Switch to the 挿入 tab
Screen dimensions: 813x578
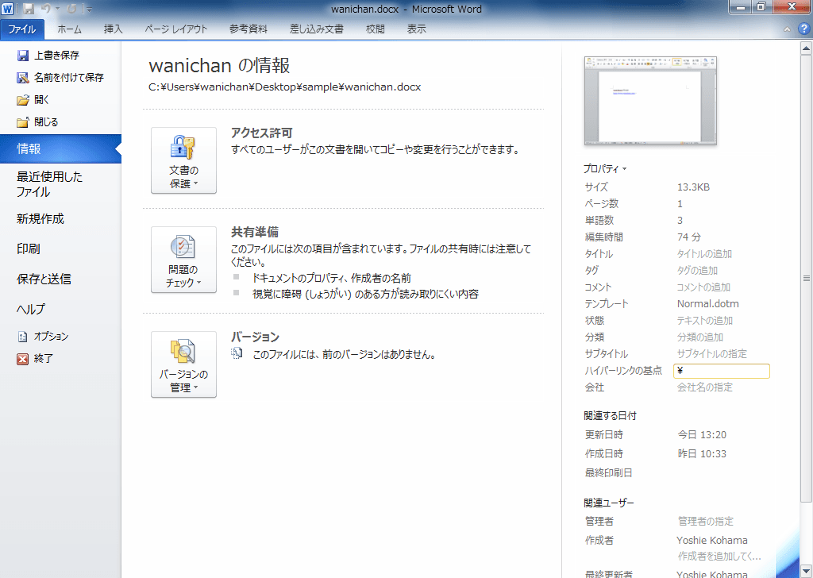(113, 29)
